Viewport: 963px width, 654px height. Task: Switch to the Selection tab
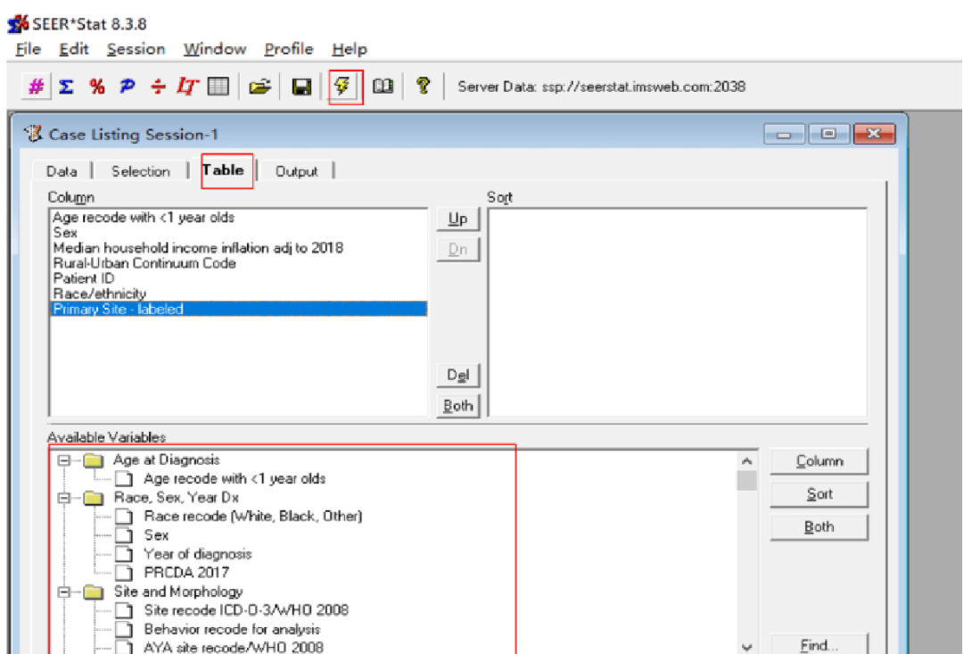(141, 171)
